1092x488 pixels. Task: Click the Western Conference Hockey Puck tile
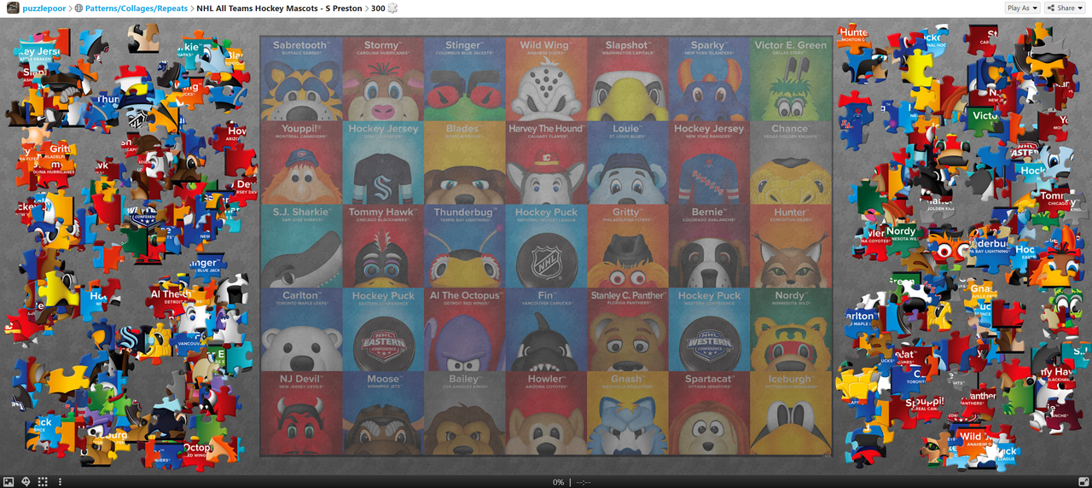[x=709, y=329]
